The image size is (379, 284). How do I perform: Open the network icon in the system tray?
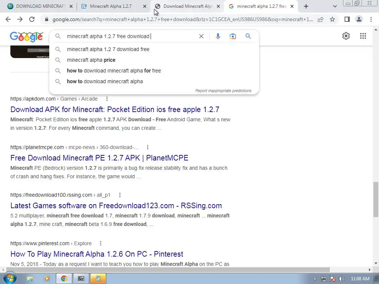coord(323,279)
